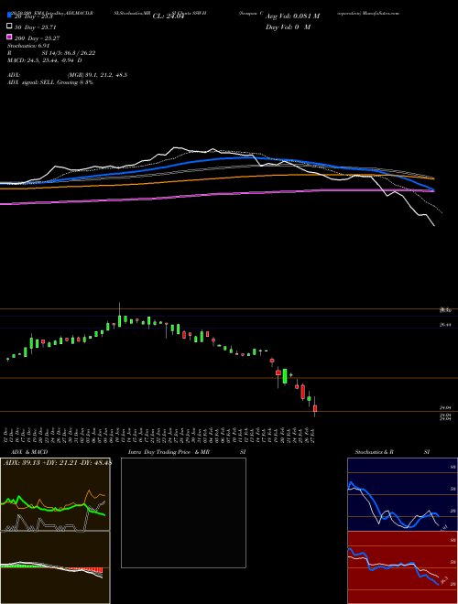458x604 pixels.
Task: Click the last red candlestick on the price chart
Action: pos(315,408)
